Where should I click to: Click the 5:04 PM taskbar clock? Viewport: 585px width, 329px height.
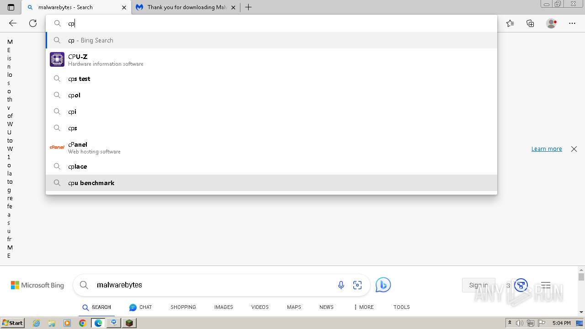[561, 323]
